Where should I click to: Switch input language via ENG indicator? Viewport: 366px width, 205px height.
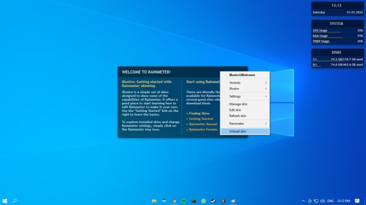[330, 201]
